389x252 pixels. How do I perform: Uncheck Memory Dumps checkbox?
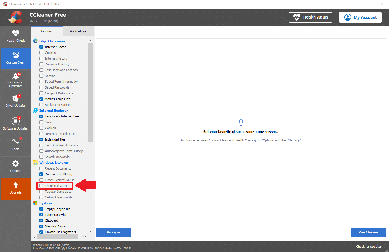(41, 226)
